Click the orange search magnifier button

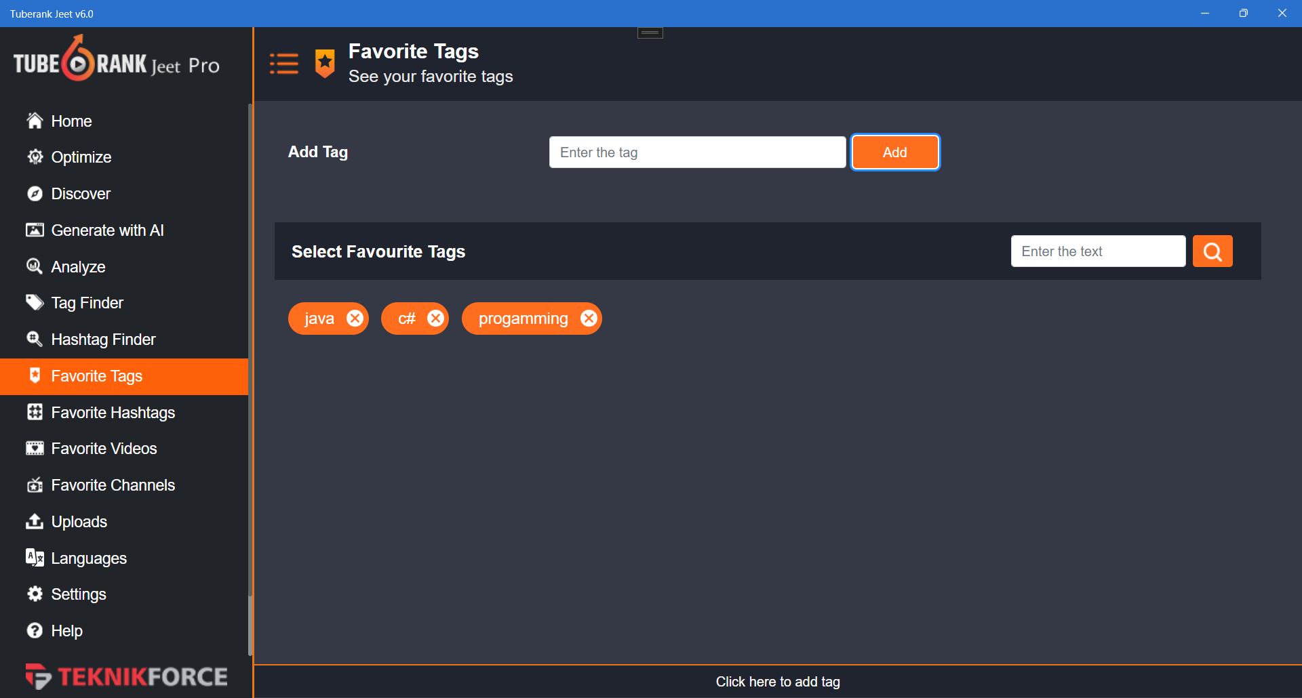tap(1212, 251)
